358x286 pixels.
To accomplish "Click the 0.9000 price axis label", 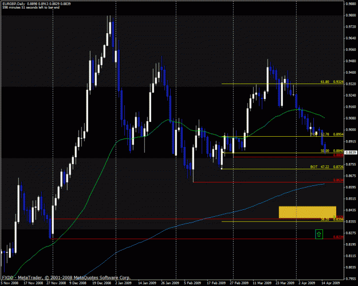I will point(351,130).
